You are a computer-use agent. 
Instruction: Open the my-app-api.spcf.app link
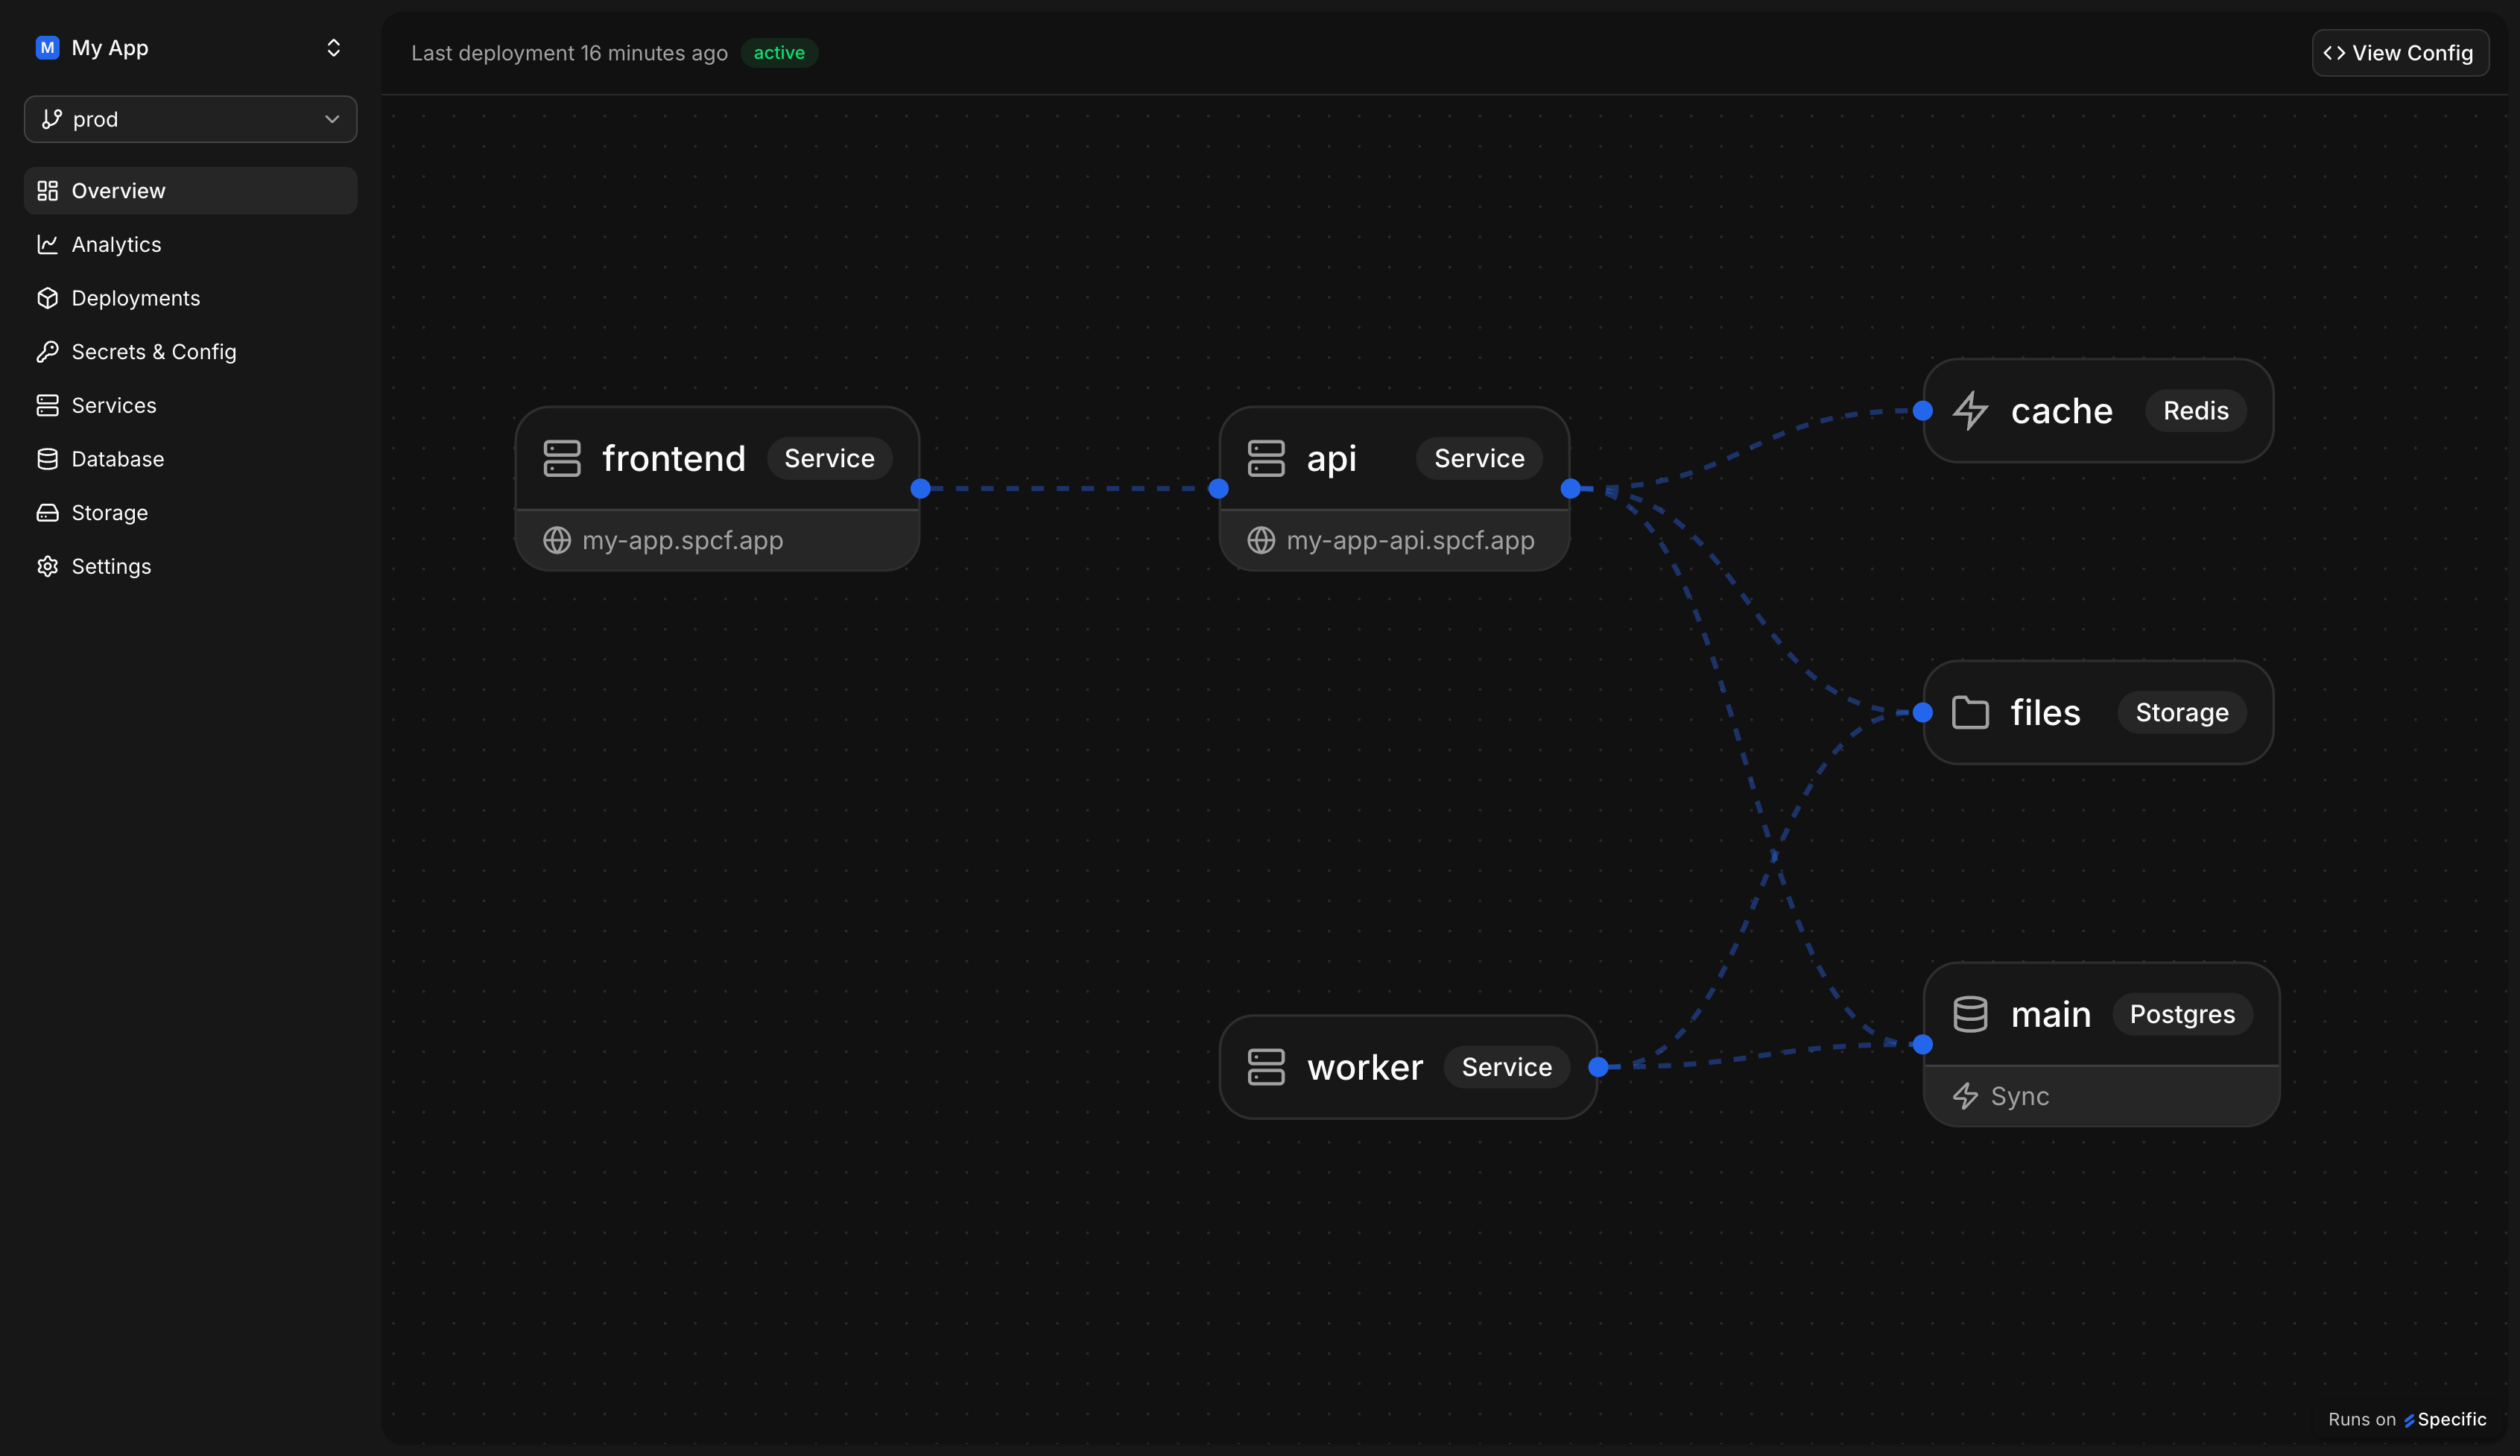[x=1409, y=540]
